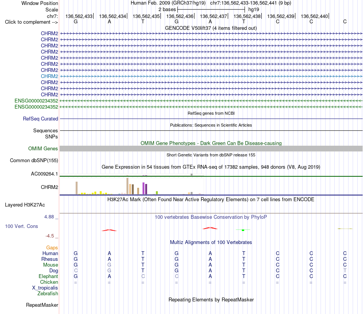Click the 'SNPs' track label
The height and width of the screenshot is (314, 363).
[52, 137]
